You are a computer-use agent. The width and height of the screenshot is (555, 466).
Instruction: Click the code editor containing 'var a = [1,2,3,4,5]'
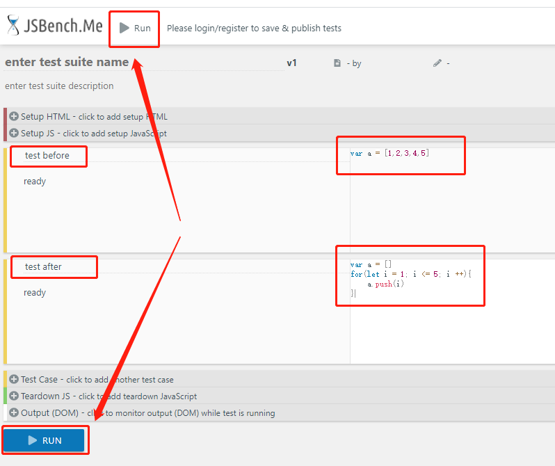[452, 200]
